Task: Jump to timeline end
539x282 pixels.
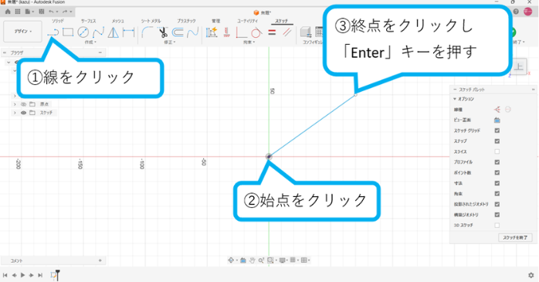Action: [40, 275]
